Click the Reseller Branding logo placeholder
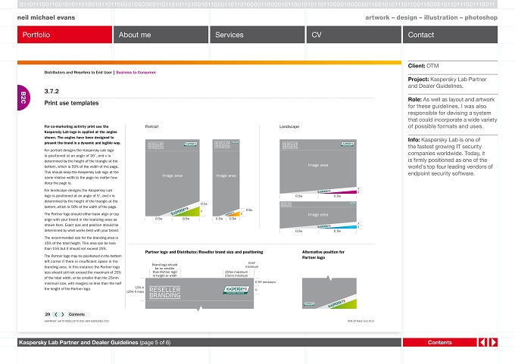Image resolution: width=515 pixels, height=364 pixels. pyautogui.click(x=165, y=292)
